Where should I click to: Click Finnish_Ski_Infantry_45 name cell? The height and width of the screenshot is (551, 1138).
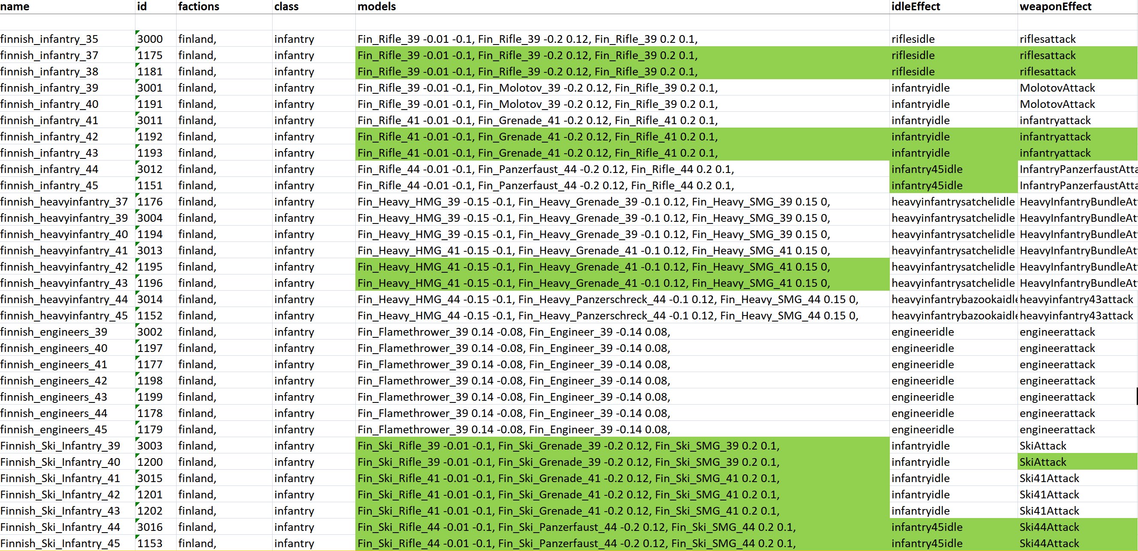coord(60,543)
